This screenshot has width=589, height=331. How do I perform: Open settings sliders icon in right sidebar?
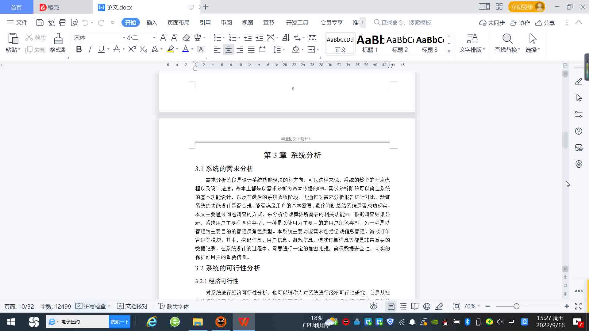tap(579, 114)
